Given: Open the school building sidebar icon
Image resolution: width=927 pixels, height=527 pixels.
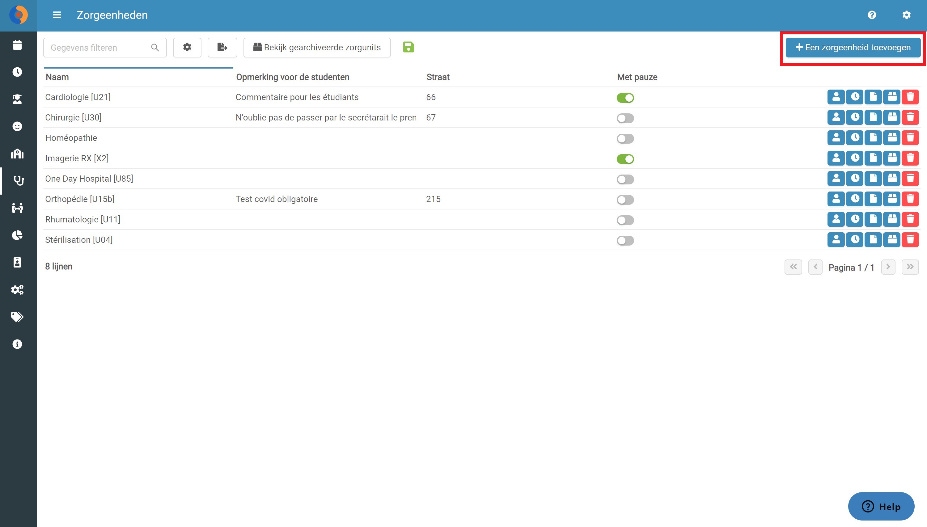Looking at the screenshot, I should [x=17, y=154].
